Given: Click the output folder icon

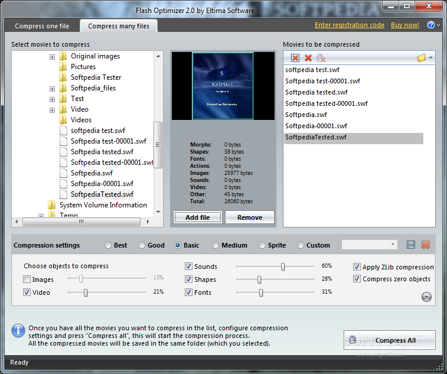Looking at the screenshot, I should pos(421,58).
